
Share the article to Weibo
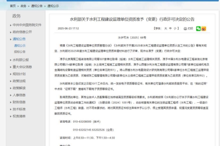(x=203, y=28)
